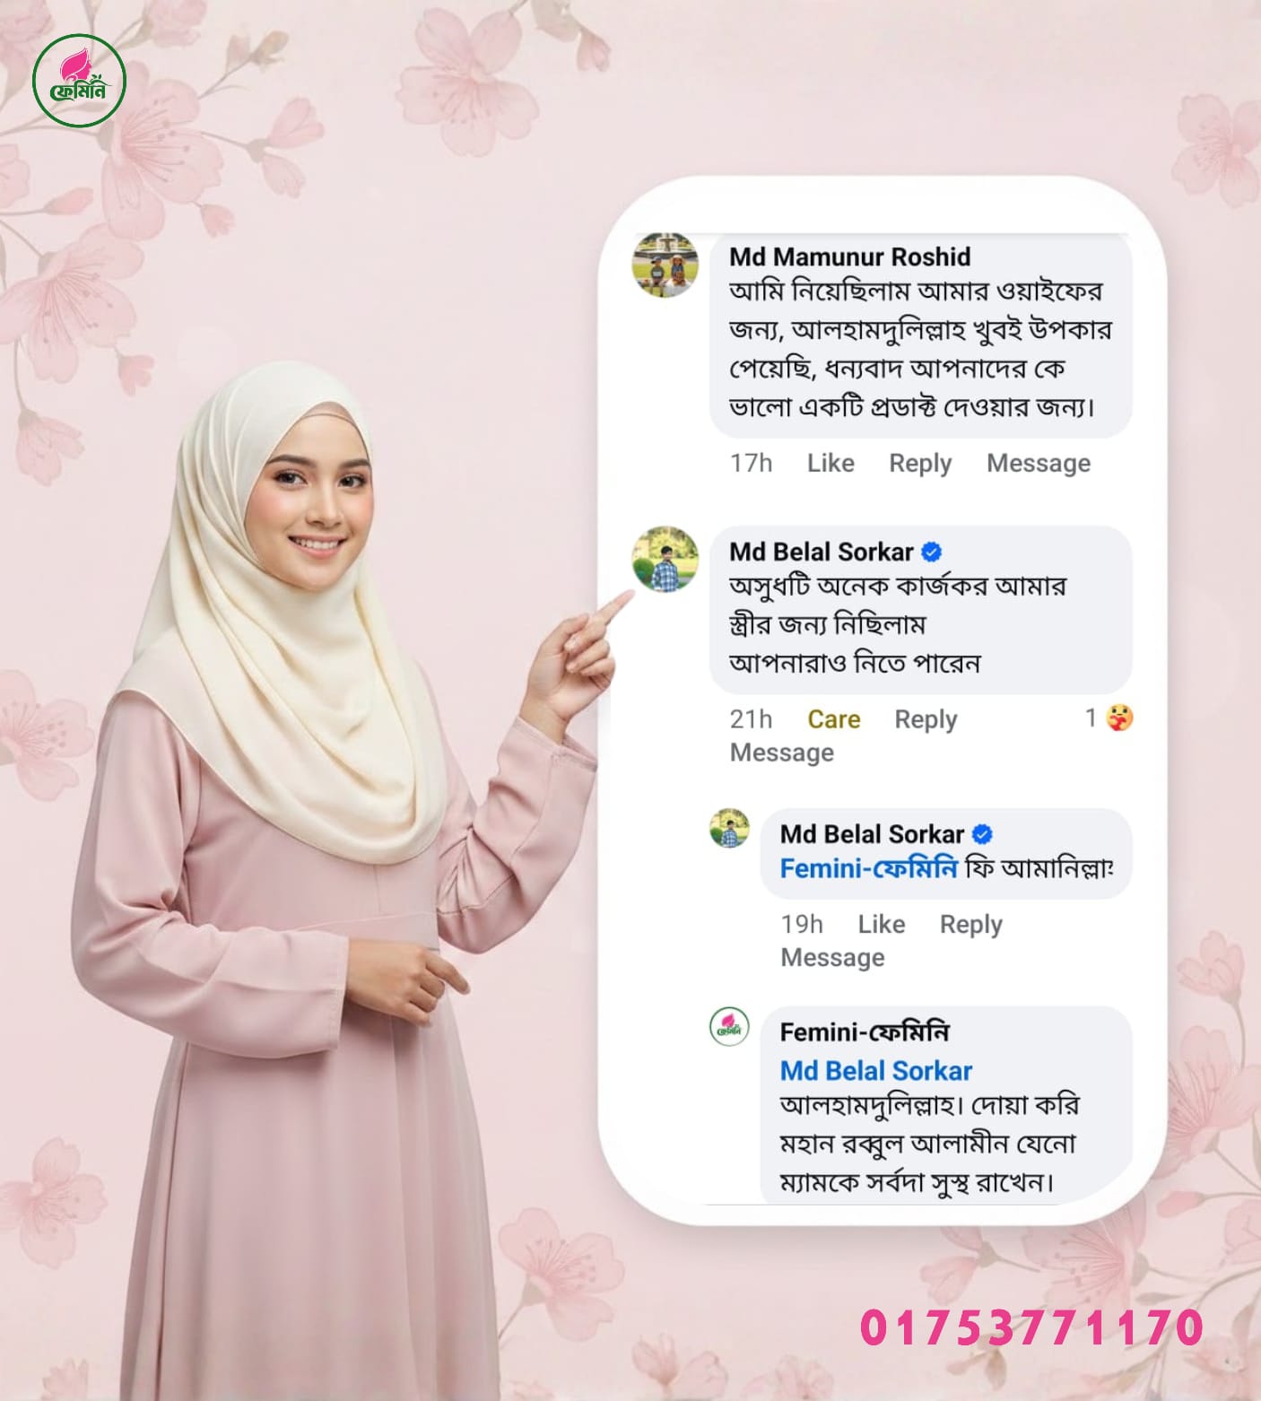Viewport: 1261px width, 1401px height.
Task: Click the Femini logo in top-left corner
Action: 79,81
